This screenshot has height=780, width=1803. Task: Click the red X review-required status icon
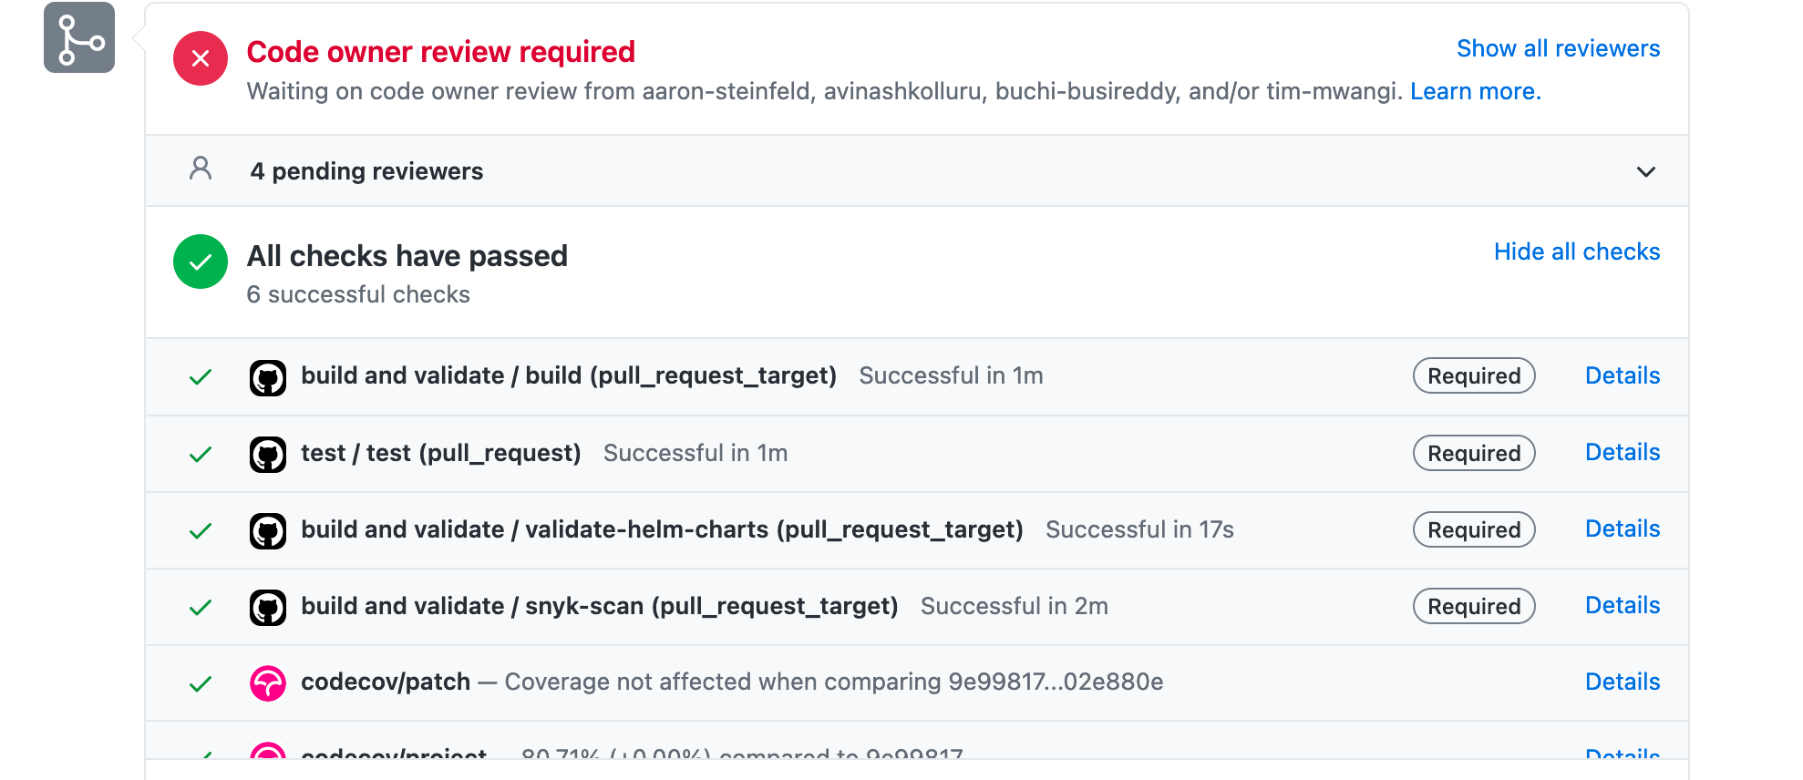coord(201,58)
